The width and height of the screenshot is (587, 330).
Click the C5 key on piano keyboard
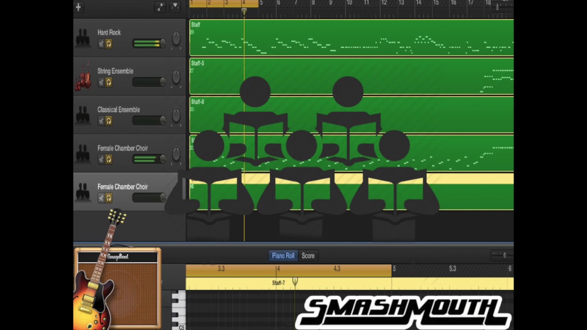pyautogui.click(x=179, y=327)
